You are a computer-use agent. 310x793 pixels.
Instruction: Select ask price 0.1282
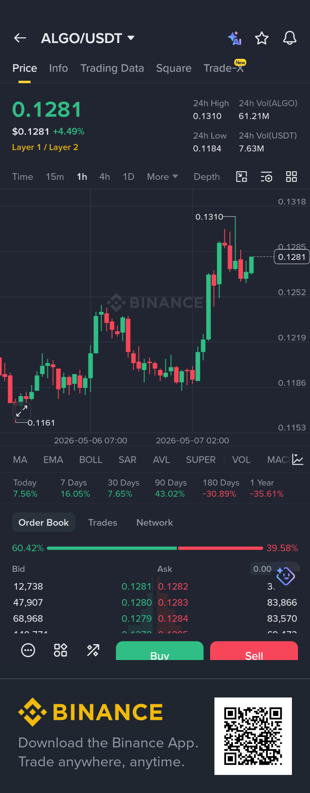tap(173, 586)
